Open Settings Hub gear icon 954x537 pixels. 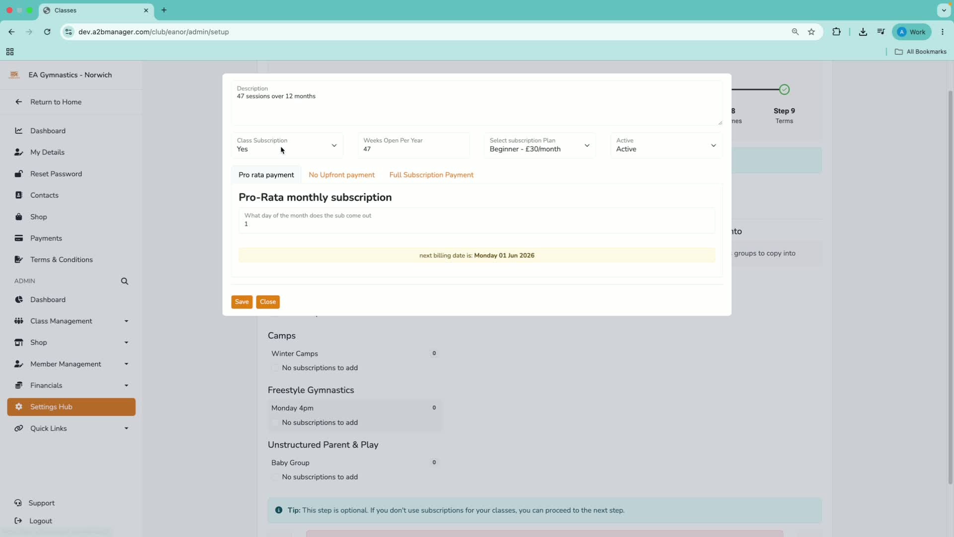[x=18, y=407]
